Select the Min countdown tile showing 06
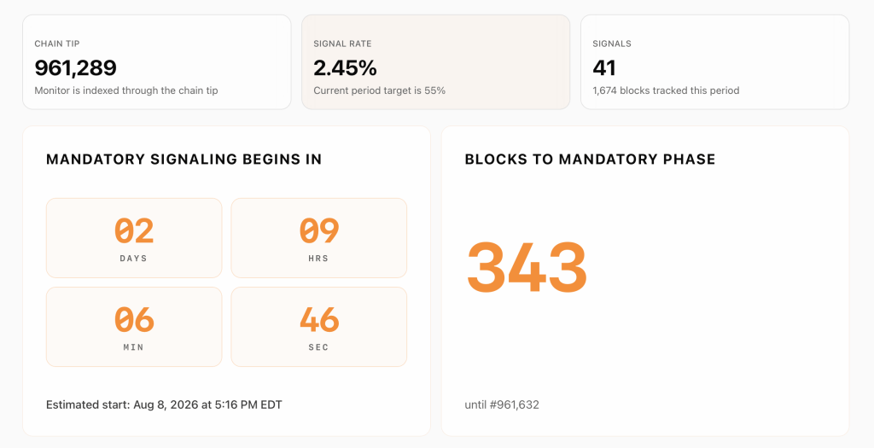This screenshot has width=874, height=448. pyautogui.click(x=134, y=327)
